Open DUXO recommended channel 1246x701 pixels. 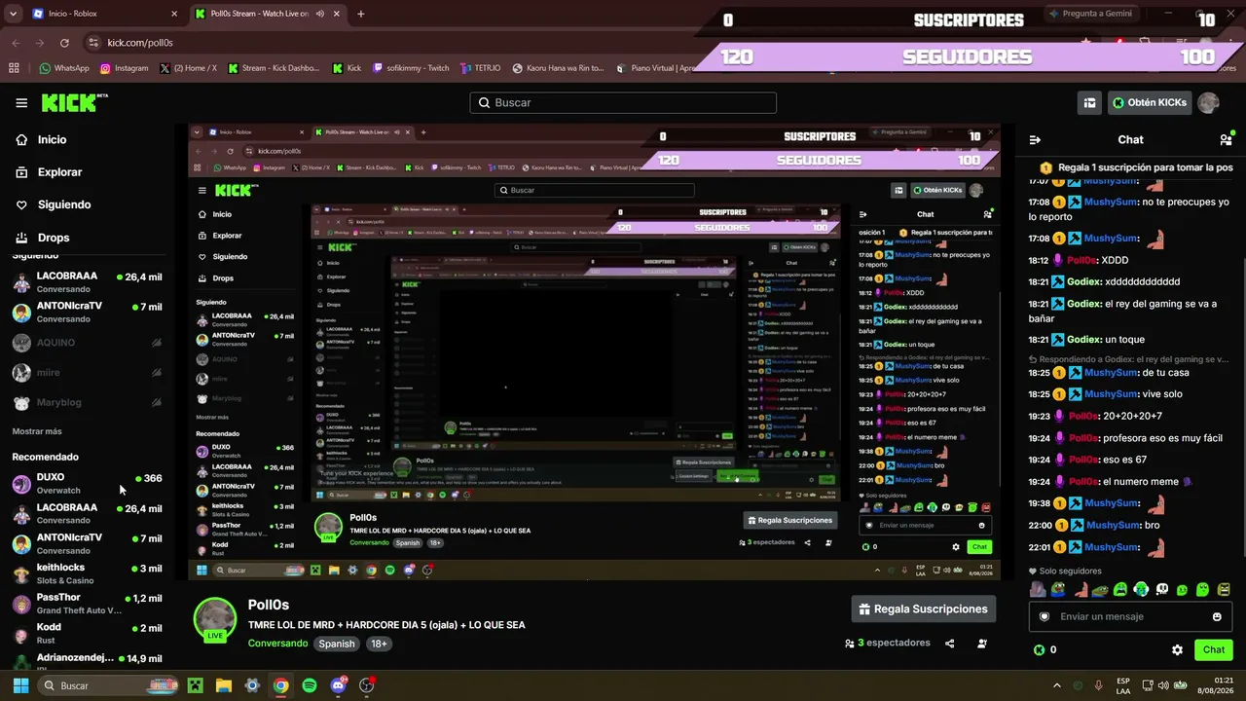86,483
